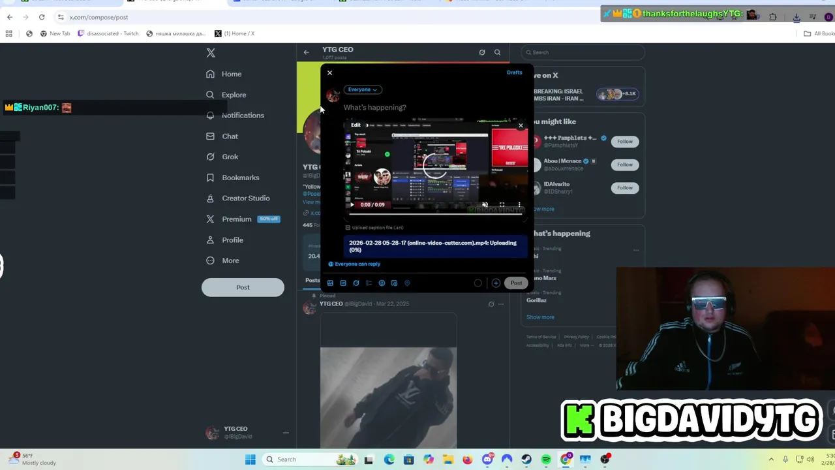Open Grok in sidebar
This screenshot has height=470, width=835.
222,157
